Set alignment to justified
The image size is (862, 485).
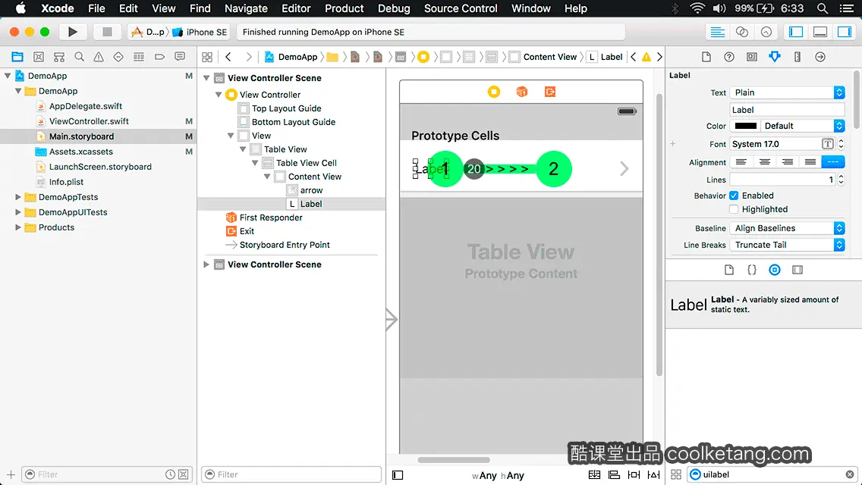coord(810,162)
